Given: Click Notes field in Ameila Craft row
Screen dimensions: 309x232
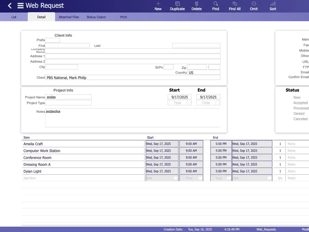Looking at the screenshot, I should [298, 144].
